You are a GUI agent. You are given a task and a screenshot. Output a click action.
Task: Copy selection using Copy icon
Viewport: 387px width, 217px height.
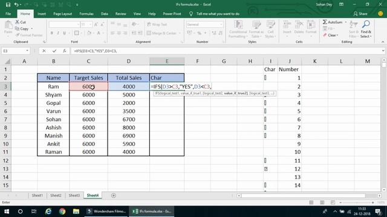[17, 28]
